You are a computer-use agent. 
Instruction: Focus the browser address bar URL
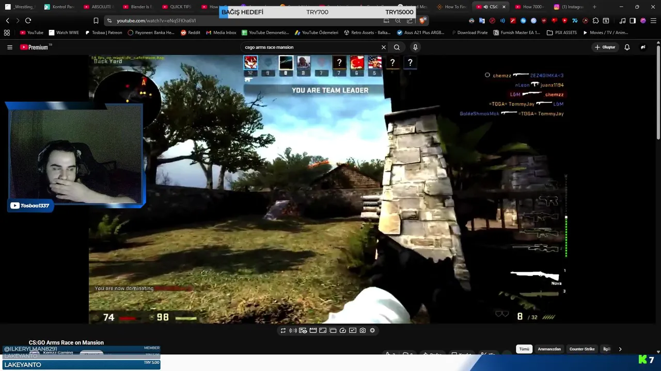point(156,21)
